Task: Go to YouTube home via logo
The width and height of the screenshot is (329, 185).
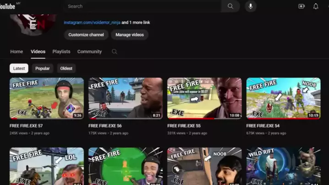Action: click(8, 6)
